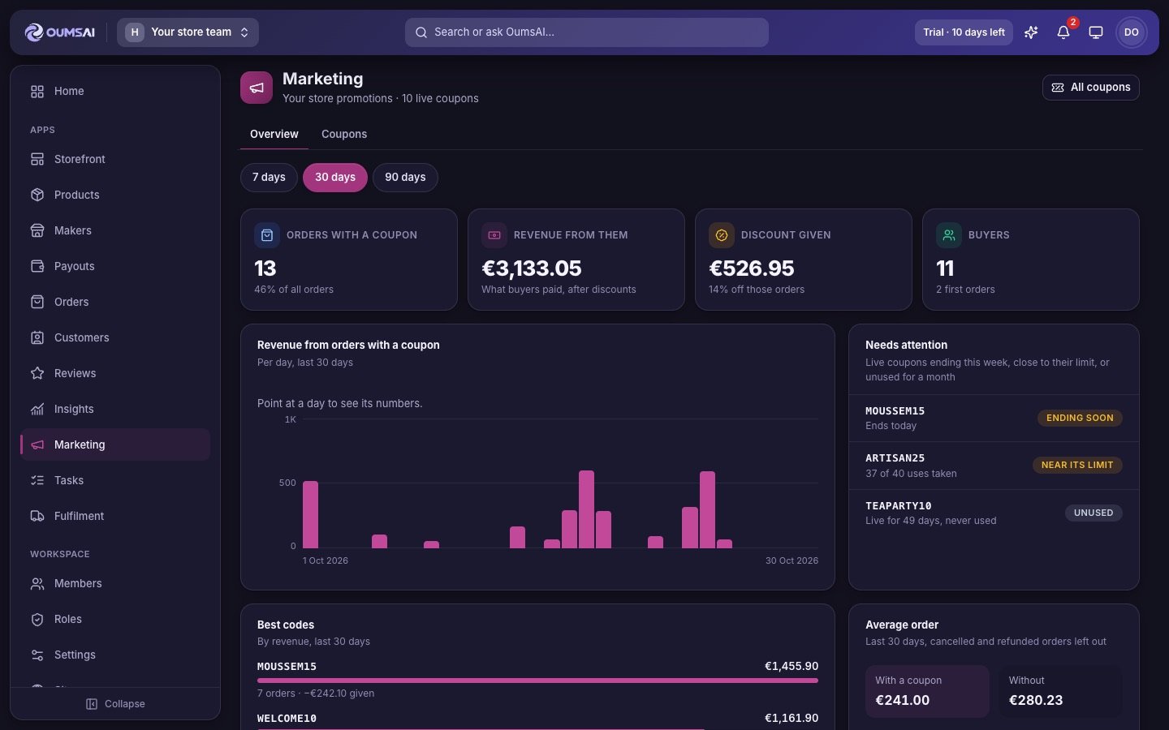Switch to the Overview tab
1169x730 pixels.
[274, 135]
